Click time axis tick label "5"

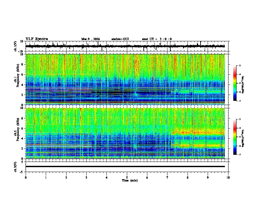tap(127, 178)
